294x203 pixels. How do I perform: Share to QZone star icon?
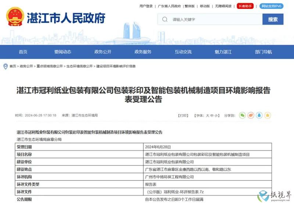point(268,115)
